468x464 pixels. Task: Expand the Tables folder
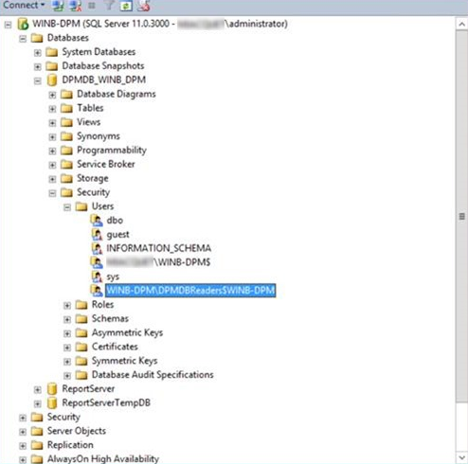coord(52,109)
